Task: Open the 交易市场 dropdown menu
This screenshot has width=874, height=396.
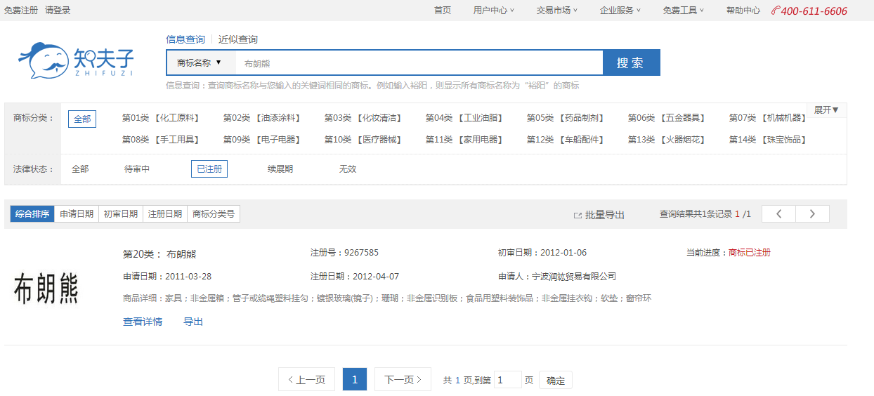Action: [556, 11]
